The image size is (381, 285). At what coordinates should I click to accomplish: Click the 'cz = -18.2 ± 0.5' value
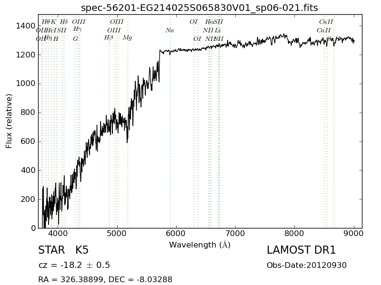[74, 265]
